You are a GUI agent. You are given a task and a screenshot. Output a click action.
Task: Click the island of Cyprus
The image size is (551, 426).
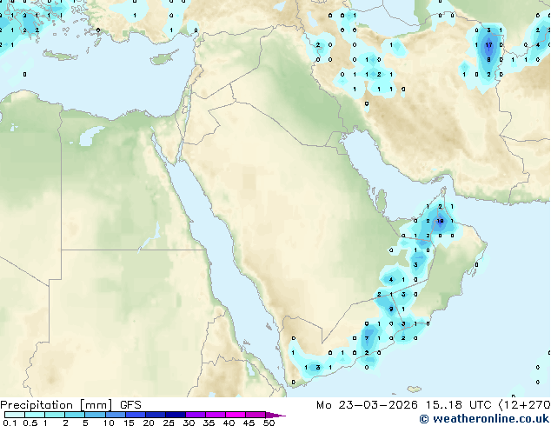tap(163, 58)
